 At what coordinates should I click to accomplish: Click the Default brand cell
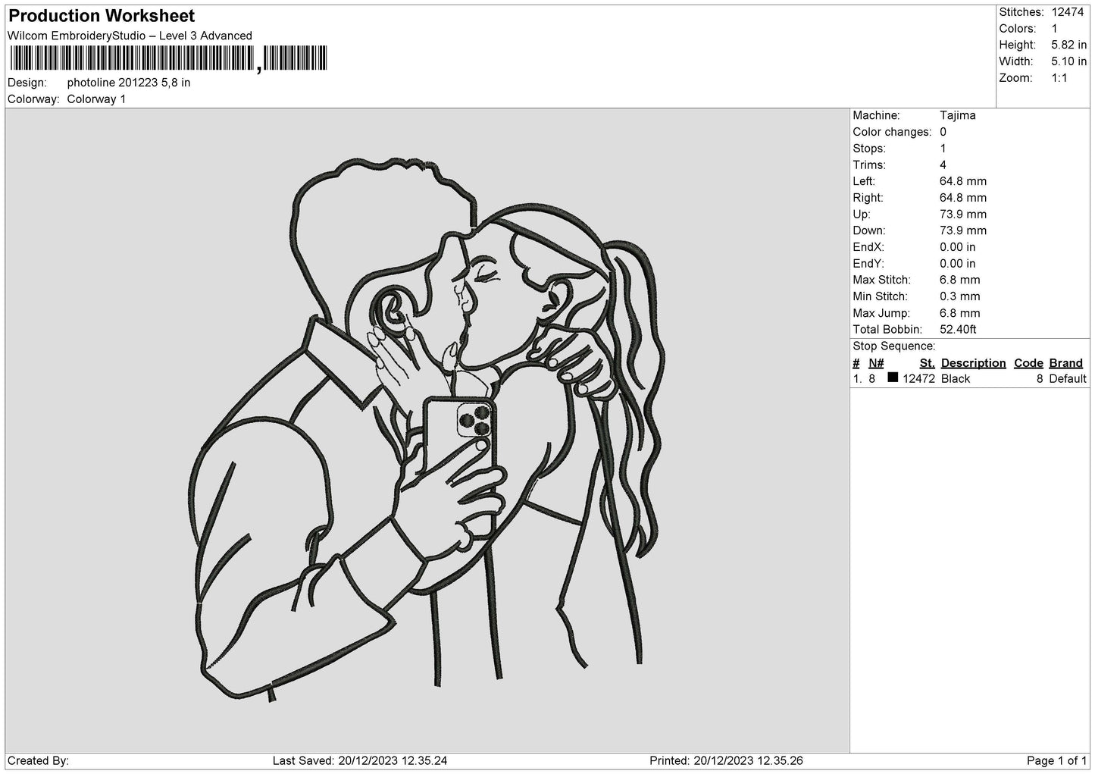1068,379
